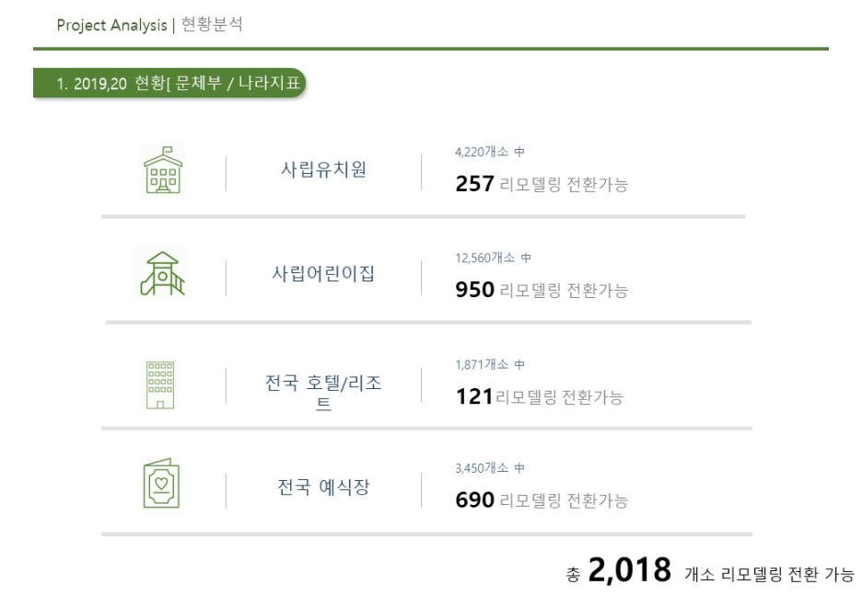Click the Project Analysis header title
The height and width of the screenshot is (596, 862).
coord(111,25)
